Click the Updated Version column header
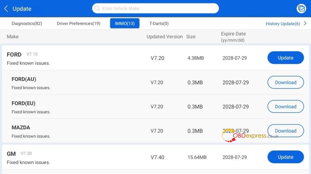This screenshot has width=311, height=174. click(164, 37)
